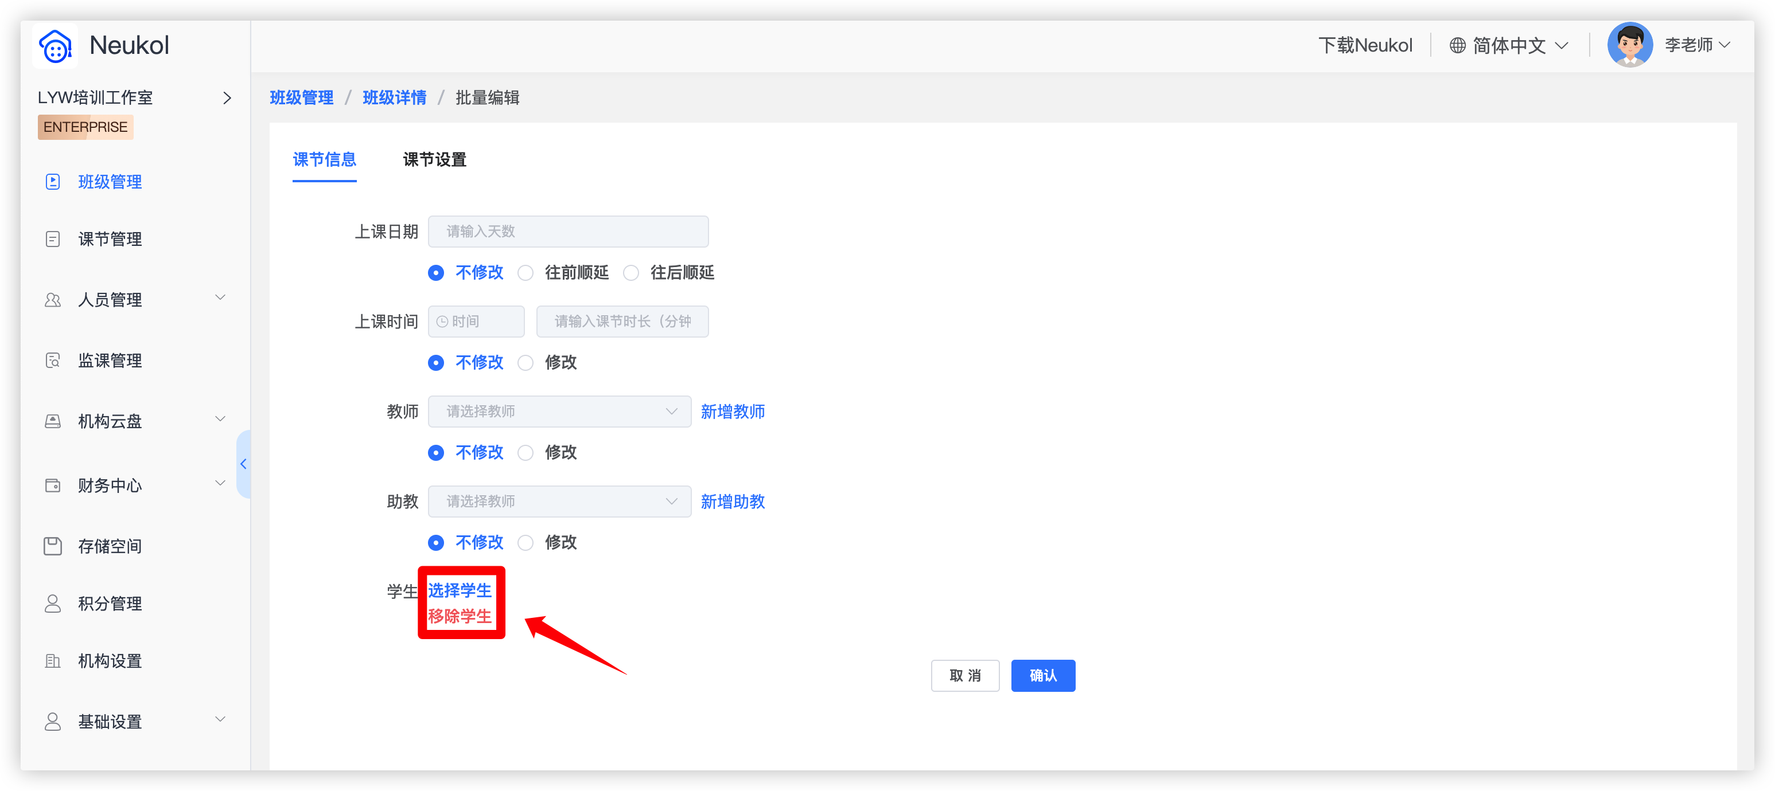Go to 班级管理 breadcrumb
1775x791 pixels.
coord(302,98)
